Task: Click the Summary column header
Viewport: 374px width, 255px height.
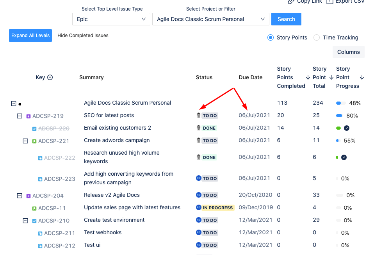Action: 91,77
